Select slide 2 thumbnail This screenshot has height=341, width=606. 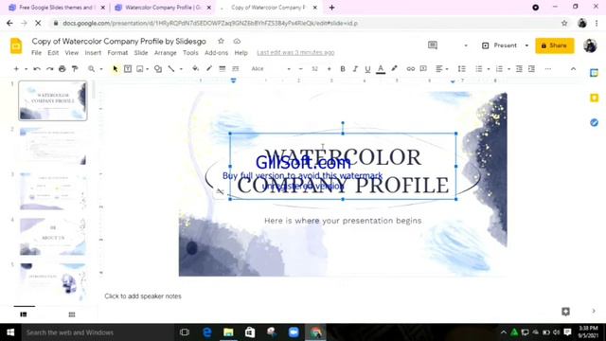[53, 146]
